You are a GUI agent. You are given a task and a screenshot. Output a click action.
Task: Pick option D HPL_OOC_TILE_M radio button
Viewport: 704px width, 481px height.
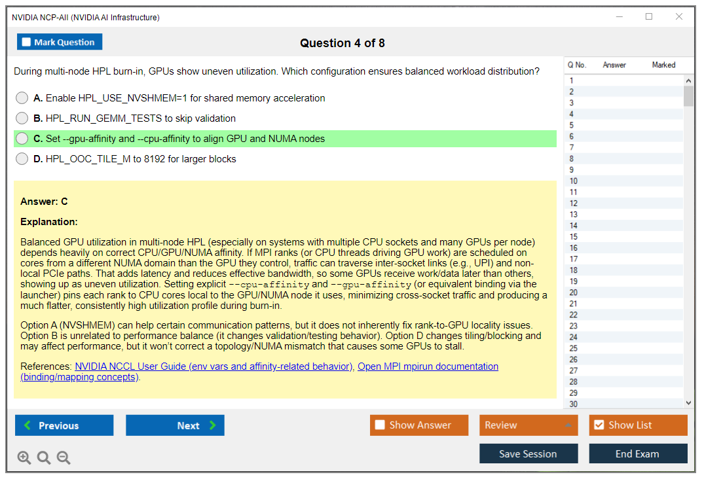tap(22, 159)
